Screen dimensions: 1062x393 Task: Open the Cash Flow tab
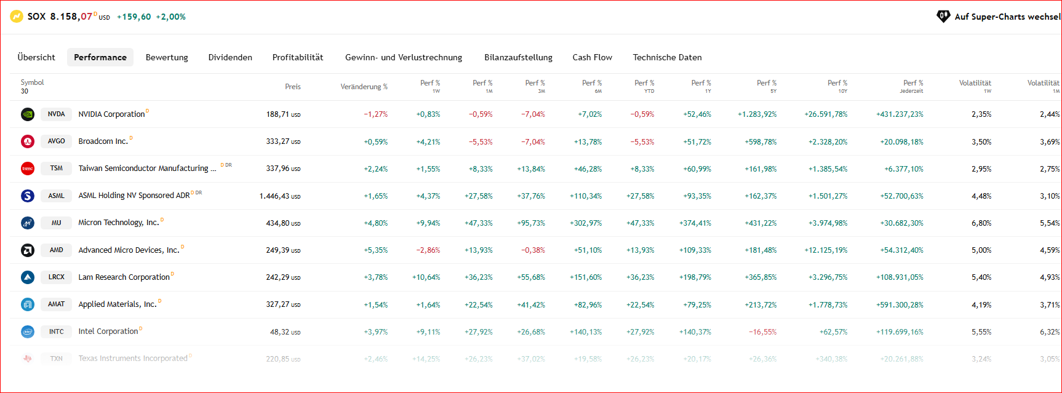pyautogui.click(x=592, y=57)
